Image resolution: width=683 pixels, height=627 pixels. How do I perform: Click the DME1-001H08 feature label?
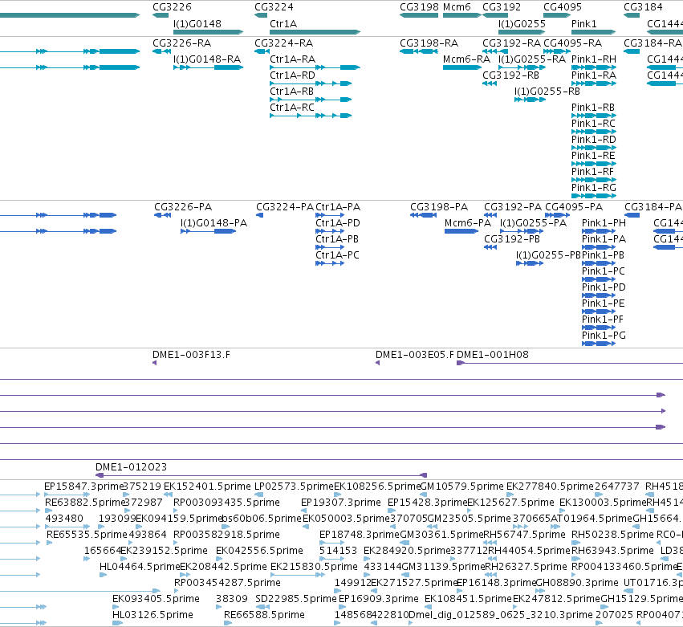(493, 355)
